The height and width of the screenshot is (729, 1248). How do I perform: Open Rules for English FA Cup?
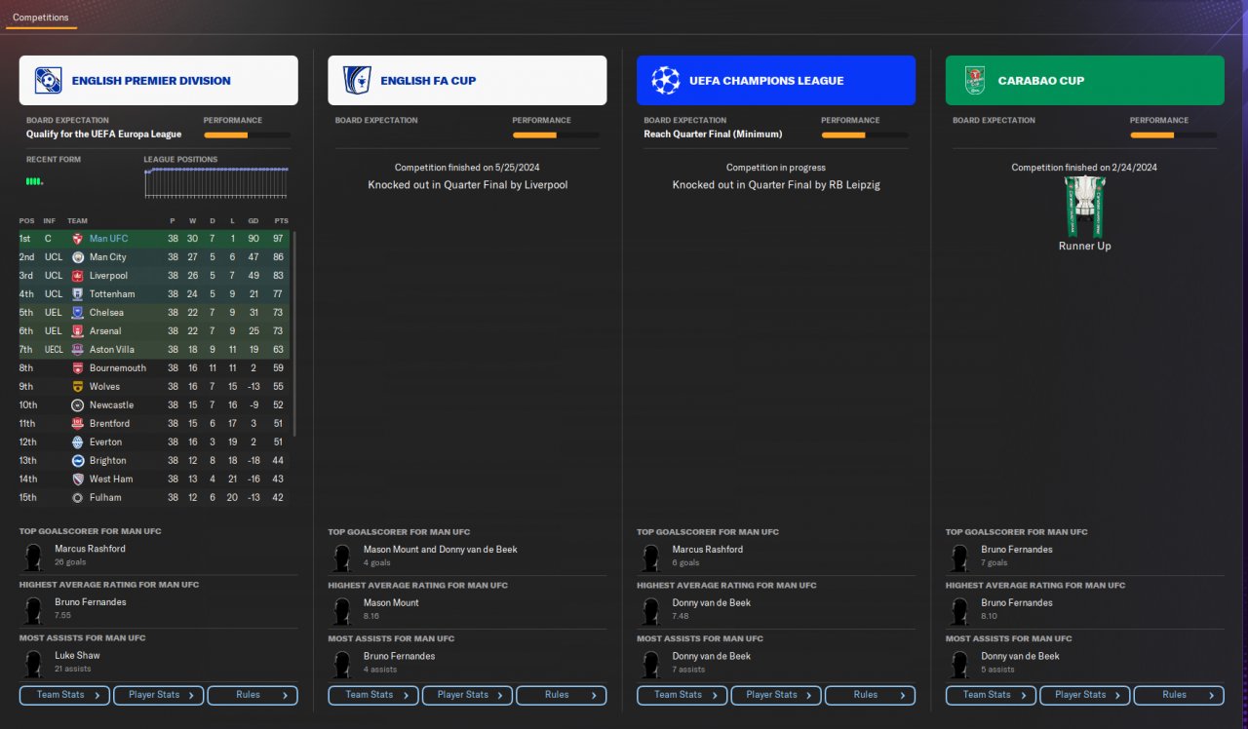click(x=562, y=695)
